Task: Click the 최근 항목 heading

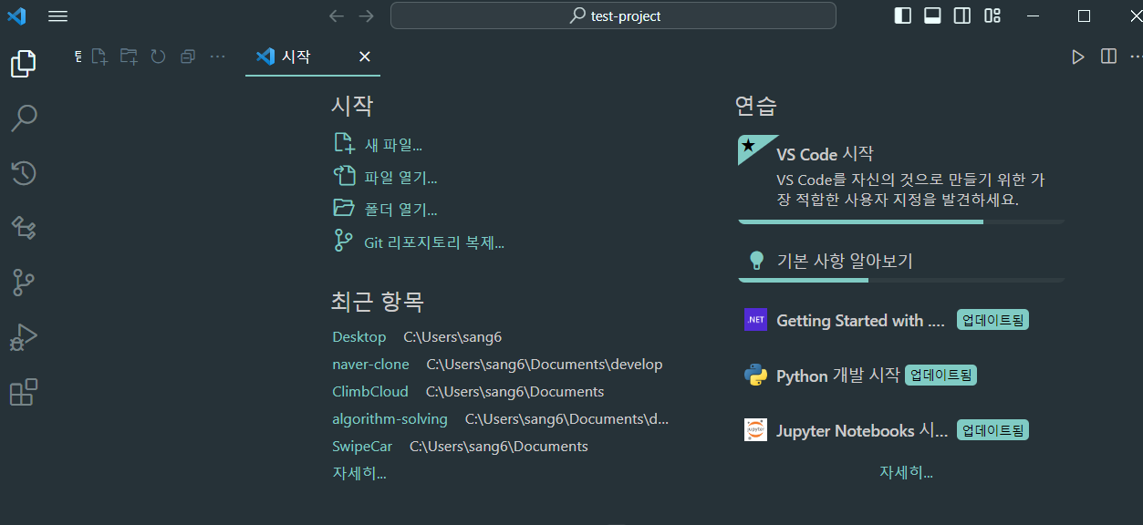Action: pyautogui.click(x=378, y=302)
